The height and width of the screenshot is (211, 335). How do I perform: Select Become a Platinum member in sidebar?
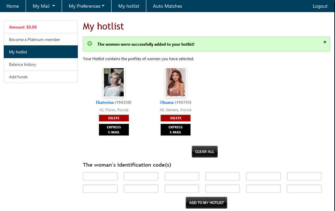[x=41, y=39]
